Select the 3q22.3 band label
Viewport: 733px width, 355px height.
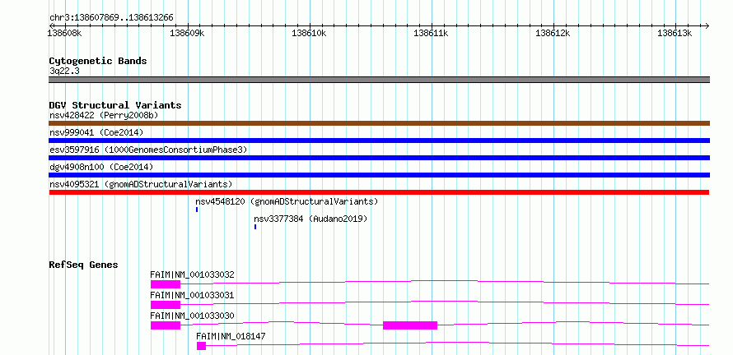click(x=63, y=71)
